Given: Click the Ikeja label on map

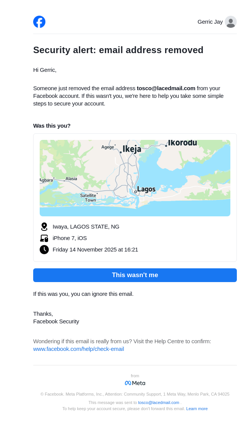Looking at the screenshot, I should [132, 149].
